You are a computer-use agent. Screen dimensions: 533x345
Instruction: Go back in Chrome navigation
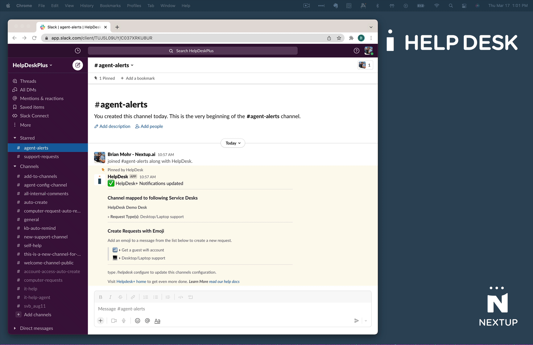(x=14, y=38)
